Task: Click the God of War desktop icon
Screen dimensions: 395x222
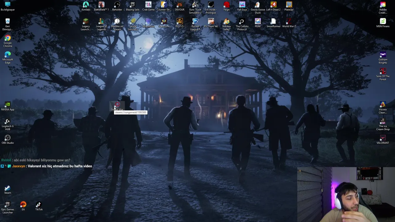Action: (117, 106)
